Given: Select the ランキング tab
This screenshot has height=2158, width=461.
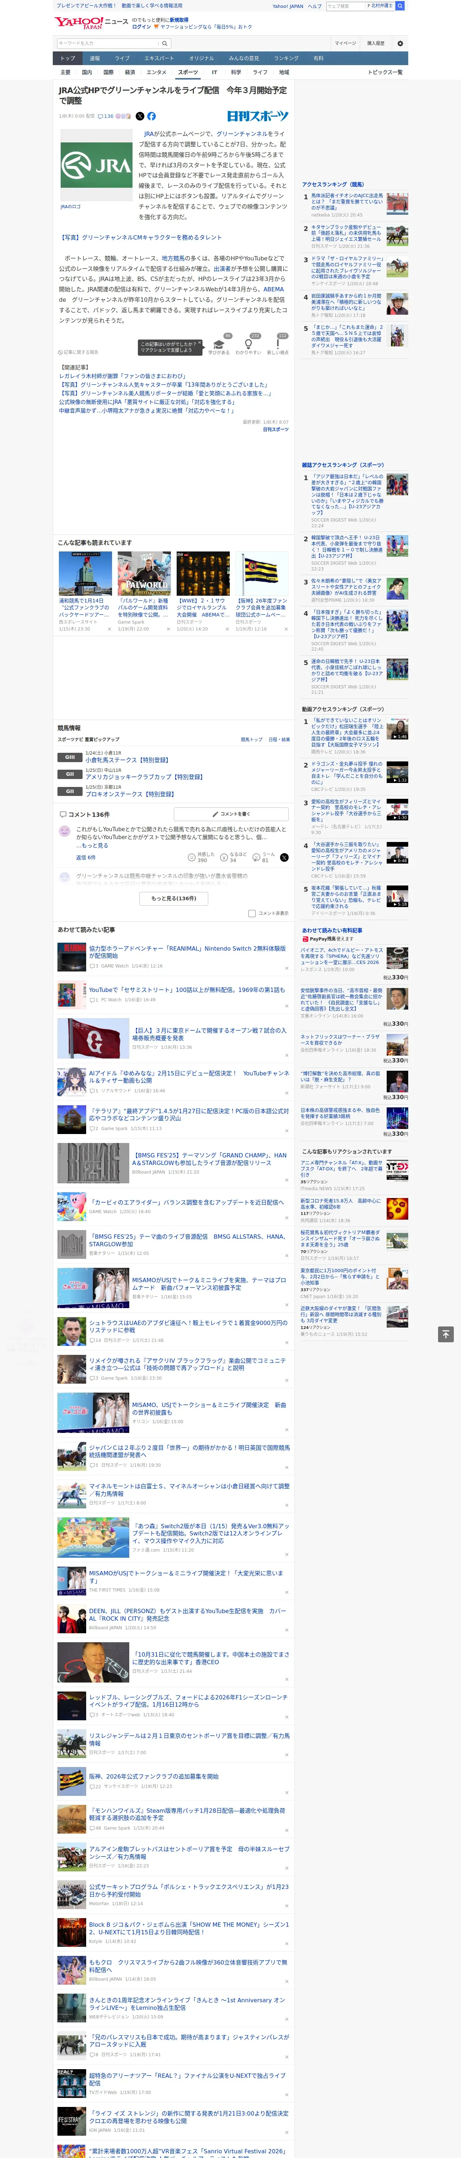Looking at the screenshot, I should pos(286,59).
